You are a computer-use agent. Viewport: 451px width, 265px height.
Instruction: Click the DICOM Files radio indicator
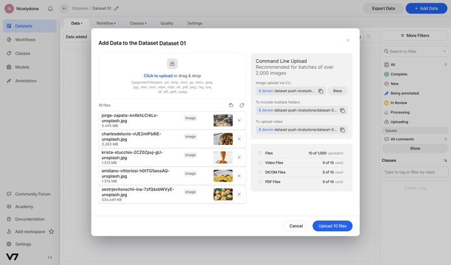coord(260,173)
